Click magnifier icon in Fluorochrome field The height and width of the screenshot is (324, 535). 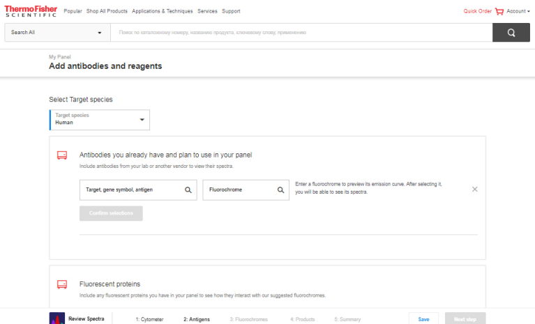pos(280,190)
